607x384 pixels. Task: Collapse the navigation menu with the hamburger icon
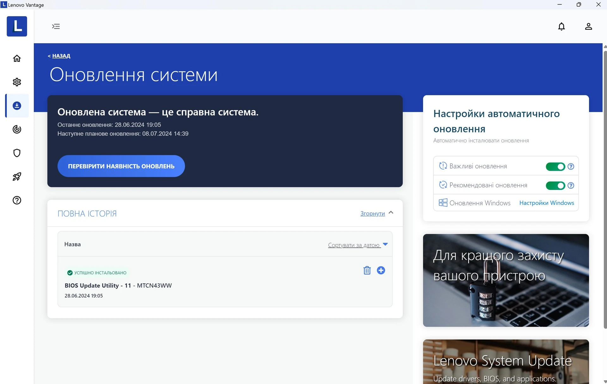[56, 26]
